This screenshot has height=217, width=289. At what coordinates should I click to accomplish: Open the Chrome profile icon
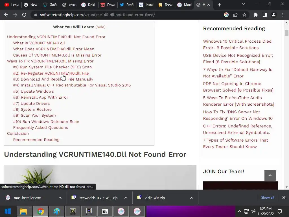tap(274, 15)
